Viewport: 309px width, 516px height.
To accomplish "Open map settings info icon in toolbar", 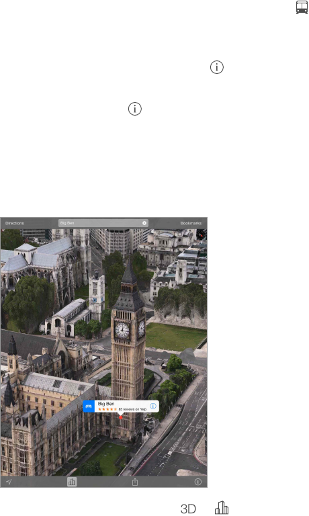I will tap(197, 482).
